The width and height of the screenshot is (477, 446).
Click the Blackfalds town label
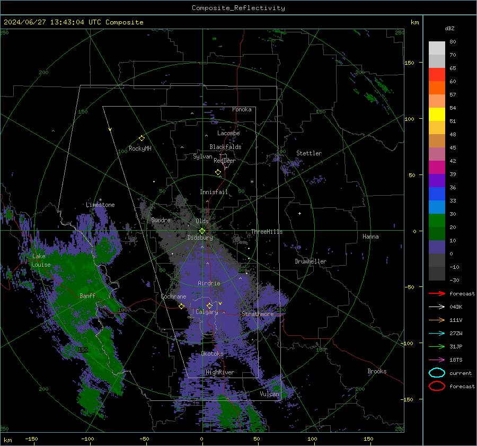[x=225, y=147]
